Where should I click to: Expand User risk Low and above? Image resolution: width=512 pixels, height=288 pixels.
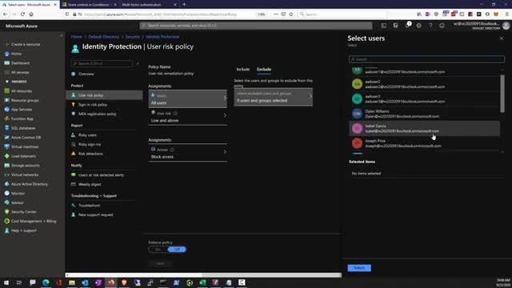coord(187,117)
